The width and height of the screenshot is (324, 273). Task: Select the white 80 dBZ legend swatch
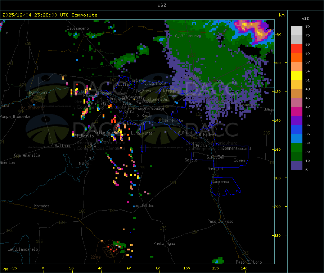[x=297, y=31]
